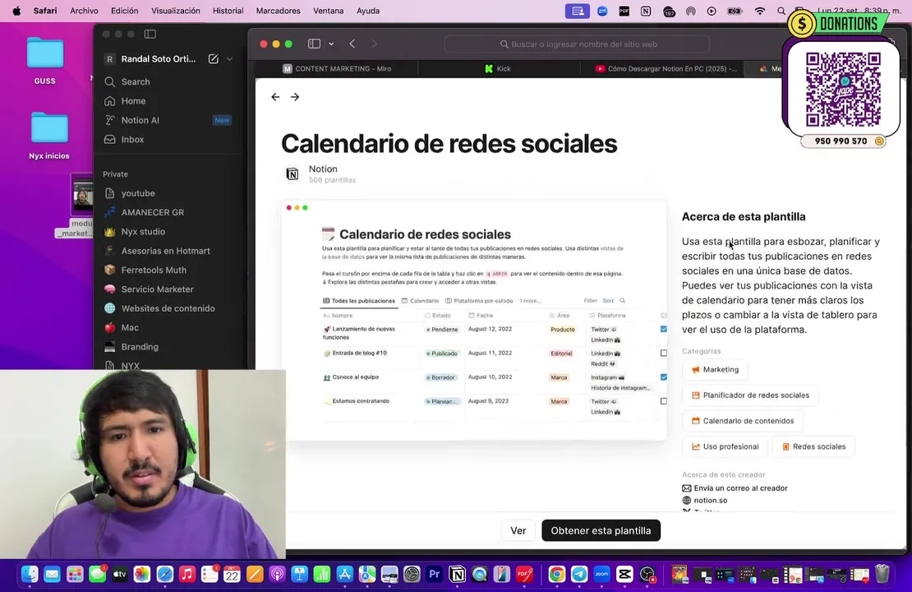The height and width of the screenshot is (592, 912).
Task: Switch to Cómo Descargar Notion En PC tab
Action: point(666,69)
